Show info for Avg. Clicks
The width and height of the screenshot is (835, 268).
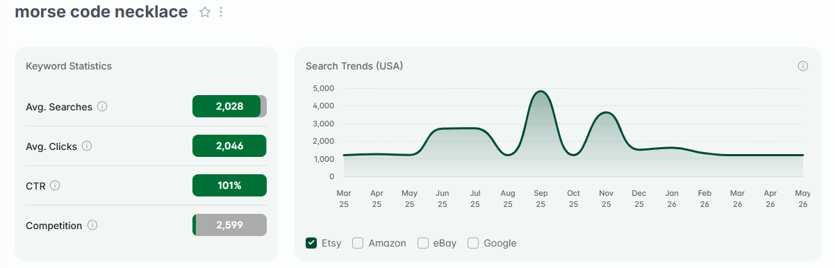(x=87, y=146)
